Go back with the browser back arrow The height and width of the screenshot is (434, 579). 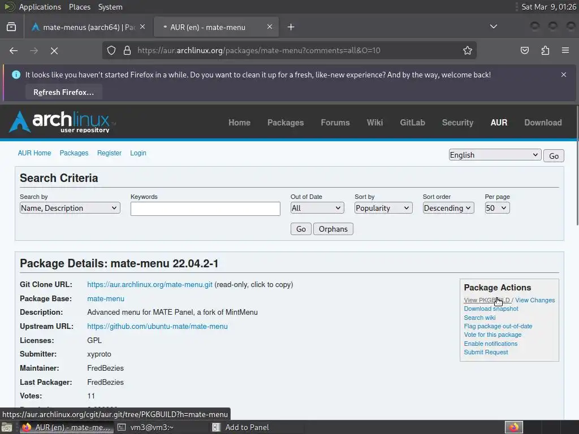14,50
